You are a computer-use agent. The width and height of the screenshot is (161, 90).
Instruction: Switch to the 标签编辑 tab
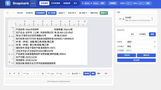44,3
